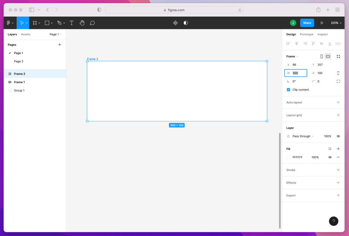The image size is (349, 236).
Task: Click Align vertical centers icon
Action: pos(321,44)
